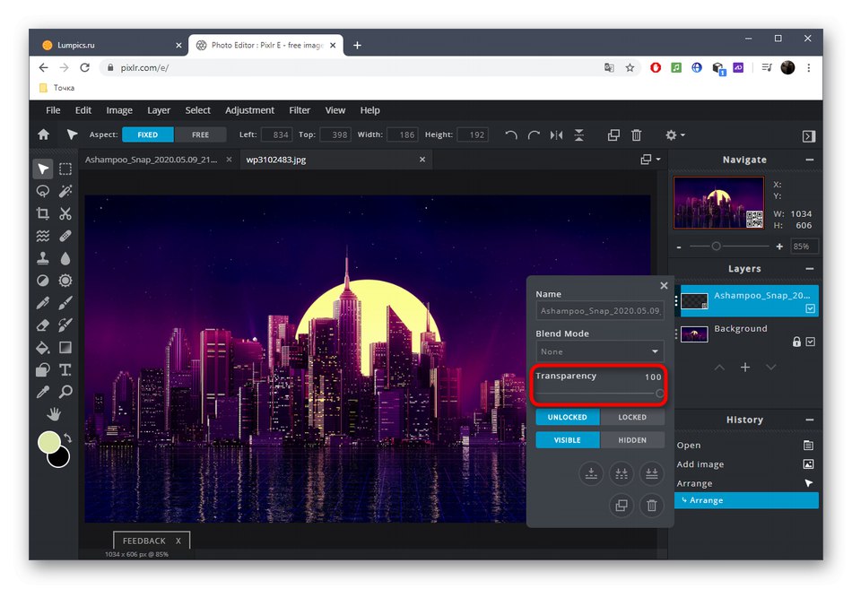Click the Navigate zoom slider handle

pos(717,247)
